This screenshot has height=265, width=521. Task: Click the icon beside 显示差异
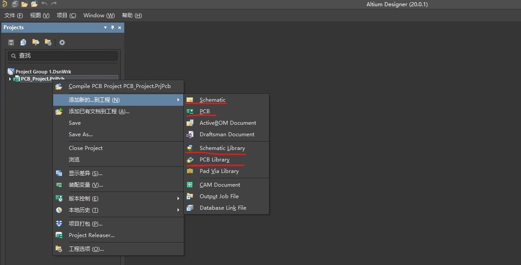[59, 173]
